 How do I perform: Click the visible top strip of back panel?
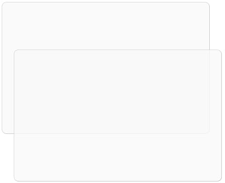(106, 26)
